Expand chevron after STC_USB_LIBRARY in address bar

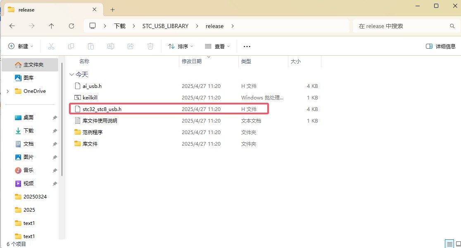197,26
